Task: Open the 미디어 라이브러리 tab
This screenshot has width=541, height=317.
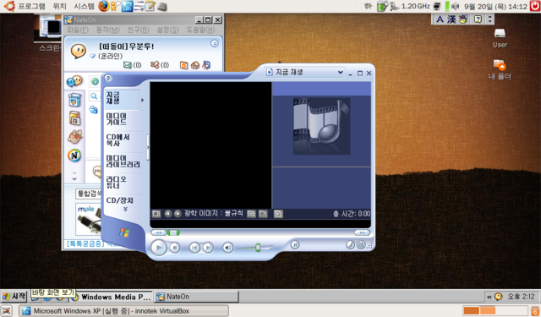Action: click(123, 161)
